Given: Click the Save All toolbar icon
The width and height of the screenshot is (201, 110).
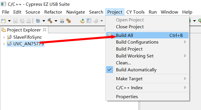Looking at the screenshot, I should click(22, 21).
